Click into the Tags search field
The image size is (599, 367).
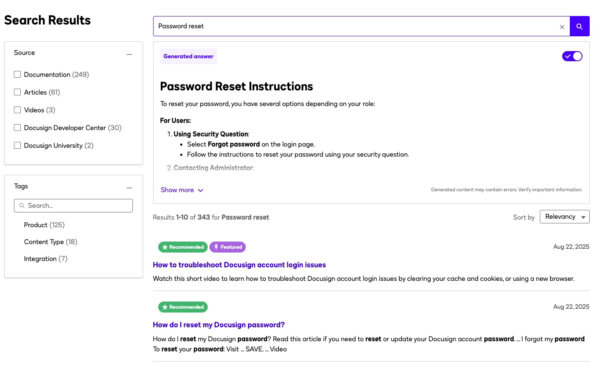tap(78, 206)
